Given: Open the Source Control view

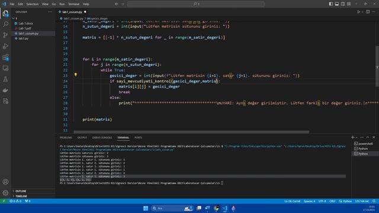Looking at the screenshot, I should (5, 35).
